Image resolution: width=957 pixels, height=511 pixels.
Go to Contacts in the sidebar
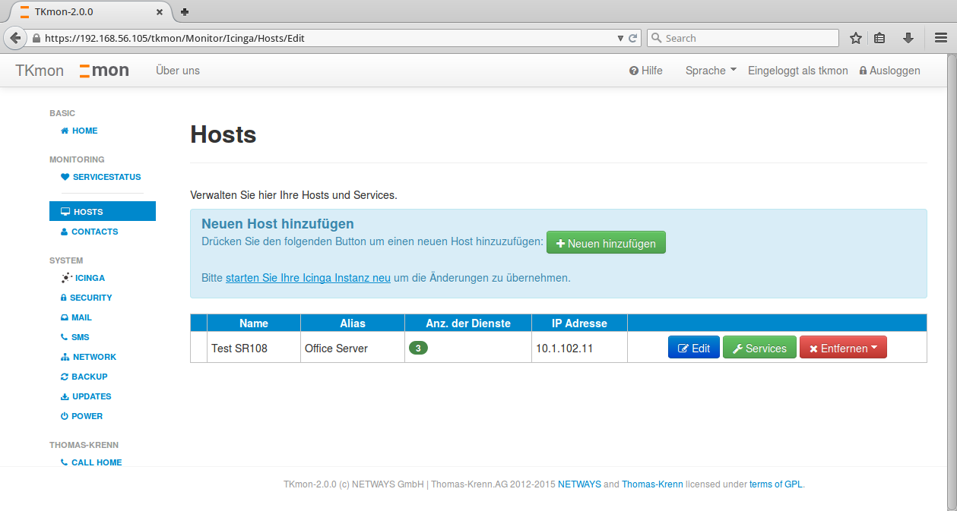pos(90,232)
